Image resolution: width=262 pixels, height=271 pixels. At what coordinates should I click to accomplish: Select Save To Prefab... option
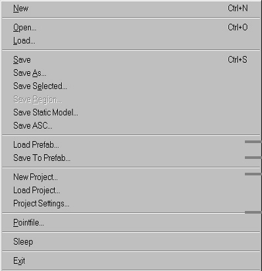pyautogui.click(x=131, y=158)
